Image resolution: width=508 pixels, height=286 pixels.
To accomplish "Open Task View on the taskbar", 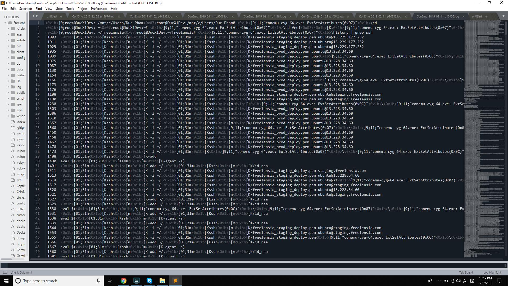I will tap(110, 281).
